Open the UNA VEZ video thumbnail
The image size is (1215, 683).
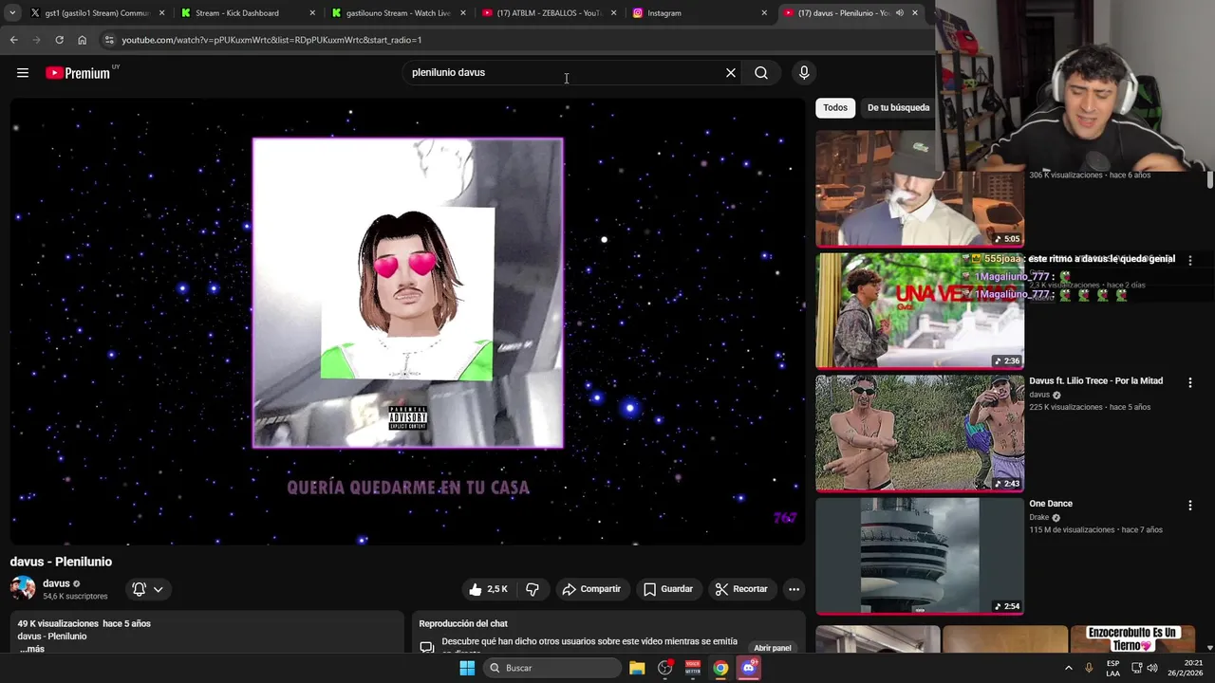920,310
